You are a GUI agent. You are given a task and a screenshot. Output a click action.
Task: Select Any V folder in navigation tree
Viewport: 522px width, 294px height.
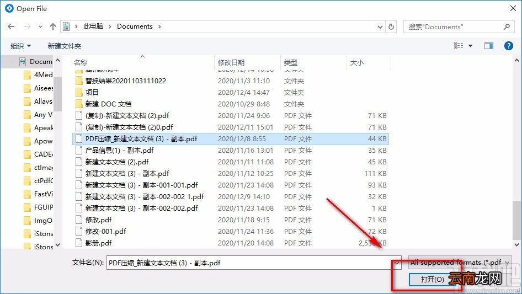[x=38, y=115]
